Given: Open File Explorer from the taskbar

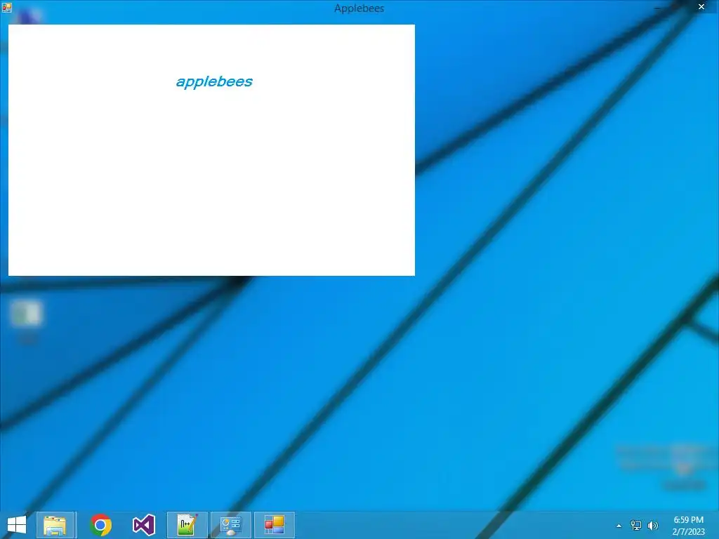Looking at the screenshot, I should (55, 525).
